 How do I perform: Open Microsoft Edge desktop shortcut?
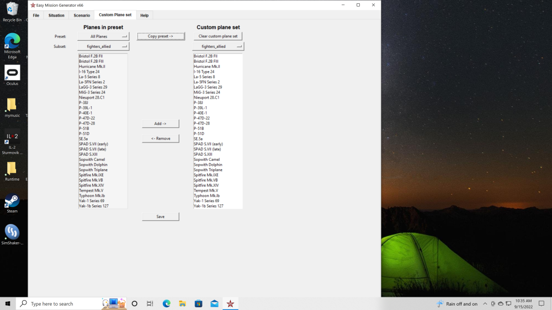pos(12,46)
